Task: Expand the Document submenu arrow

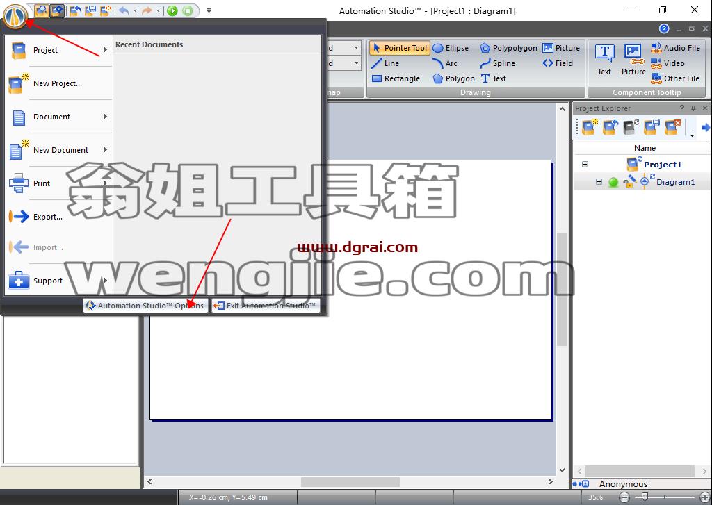Action: pos(106,117)
